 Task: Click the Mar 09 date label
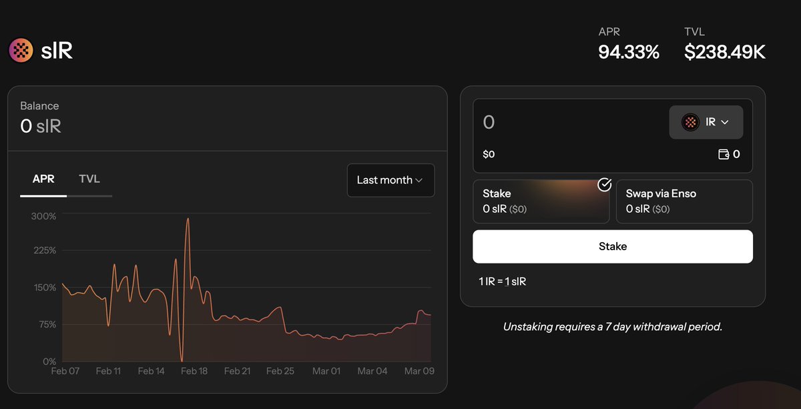[420, 371]
